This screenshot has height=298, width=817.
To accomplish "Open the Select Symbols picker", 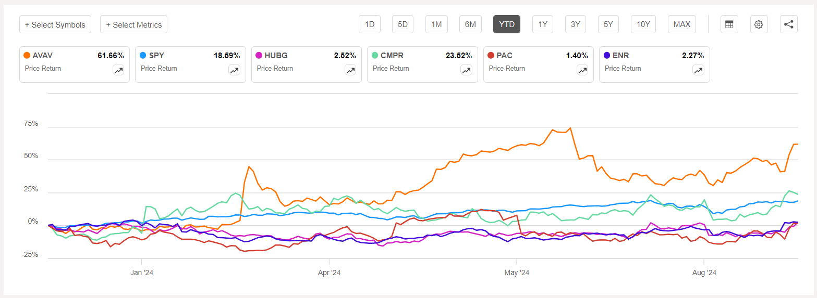I will click(x=55, y=24).
